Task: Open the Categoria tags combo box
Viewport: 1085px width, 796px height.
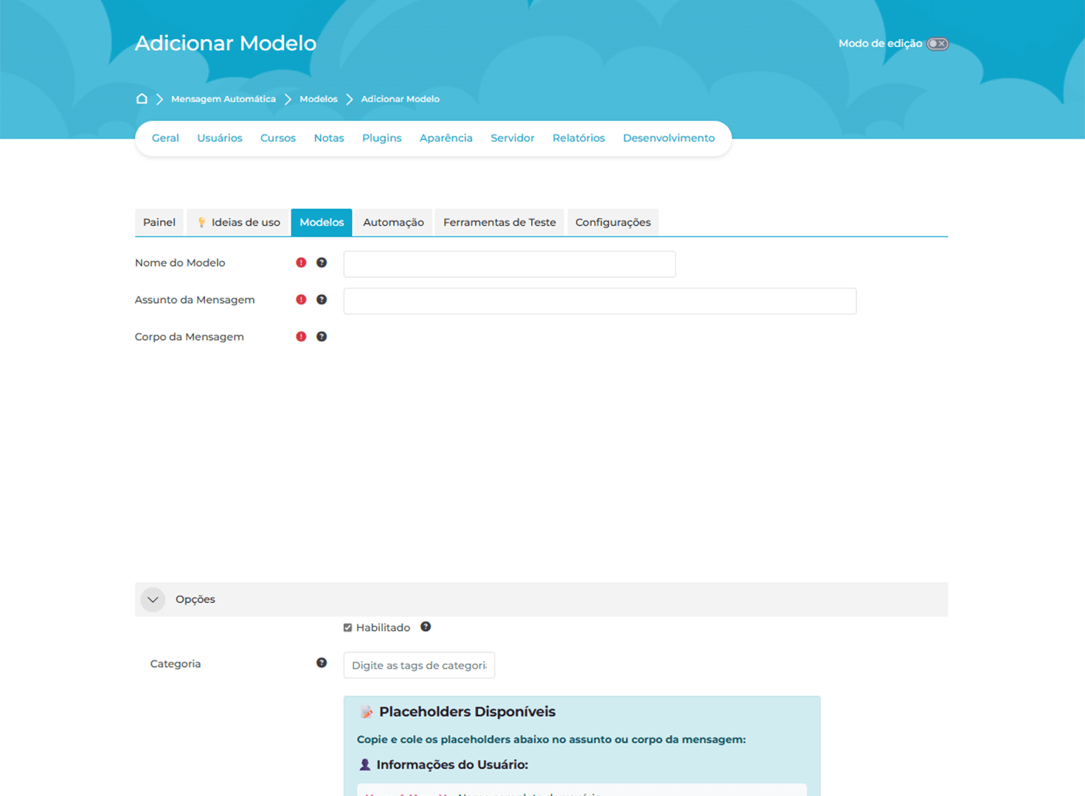Action: pyautogui.click(x=419, y=665)
